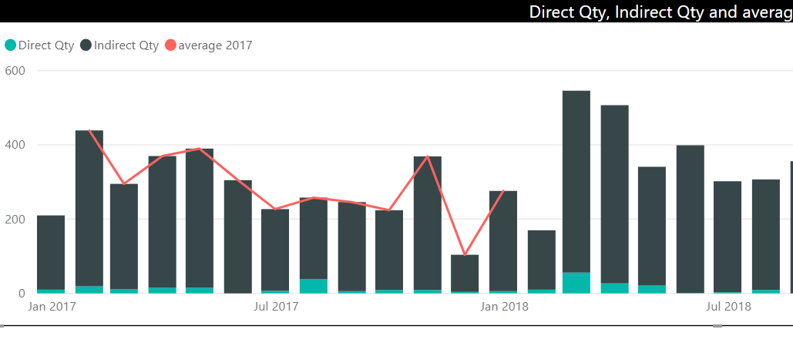The image size is (793, 346).
Task: Click the Direct Qty teal legend marker
Action: (10, 45)
